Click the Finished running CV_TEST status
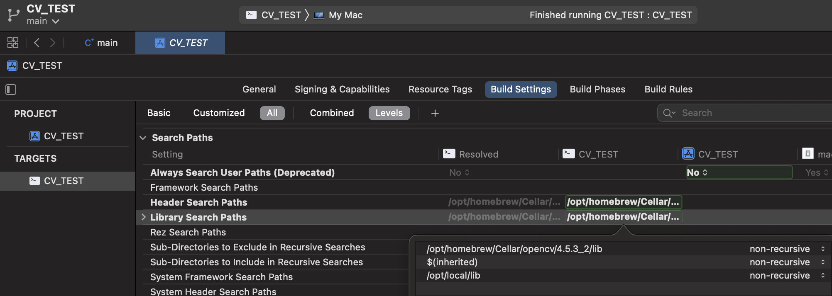832x296 pixels. click(x=611, y=15)
